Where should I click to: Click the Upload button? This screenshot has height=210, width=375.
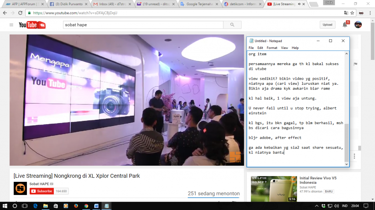point(327,24)
